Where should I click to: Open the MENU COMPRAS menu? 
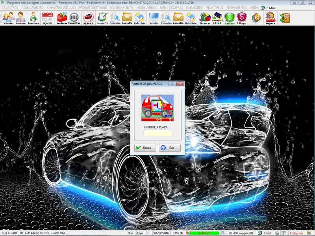[x=171, y=7]
